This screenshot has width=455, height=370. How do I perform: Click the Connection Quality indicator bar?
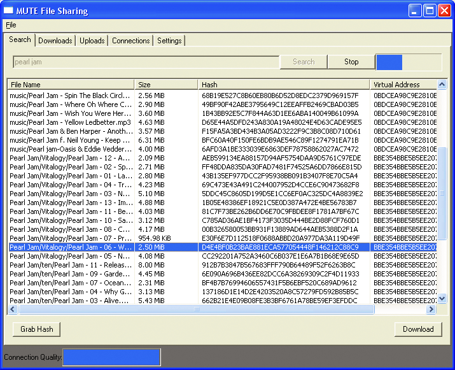112,357
